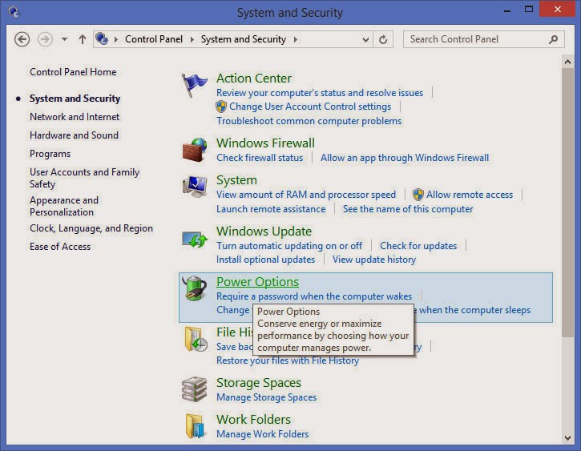Open the Storage Spaces drives icon

(x=194, y=389)
